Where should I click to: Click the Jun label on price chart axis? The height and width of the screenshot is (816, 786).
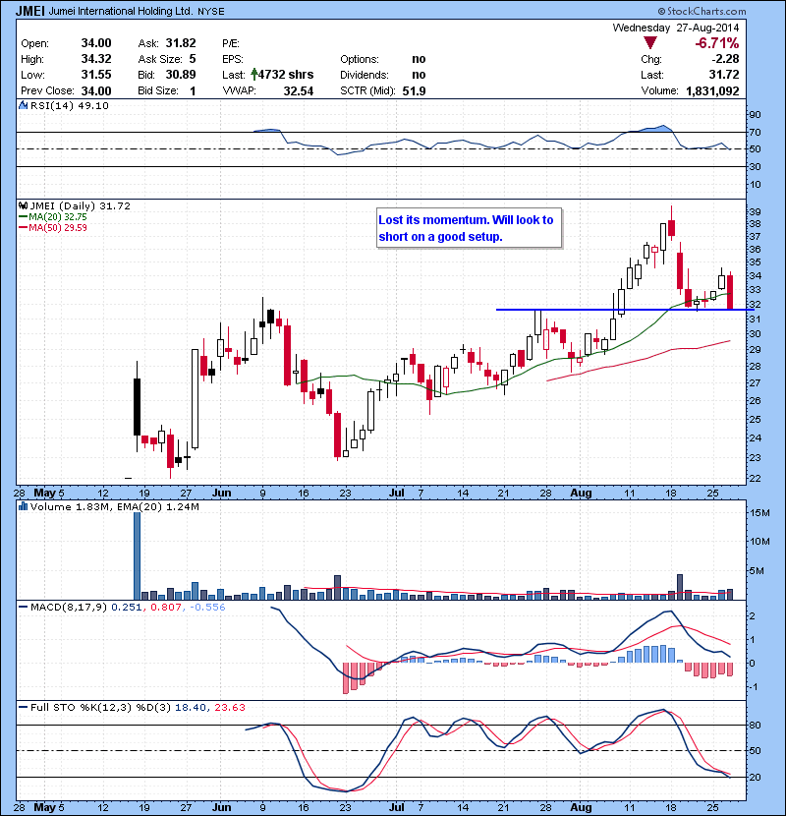click(x=222, y=493)
